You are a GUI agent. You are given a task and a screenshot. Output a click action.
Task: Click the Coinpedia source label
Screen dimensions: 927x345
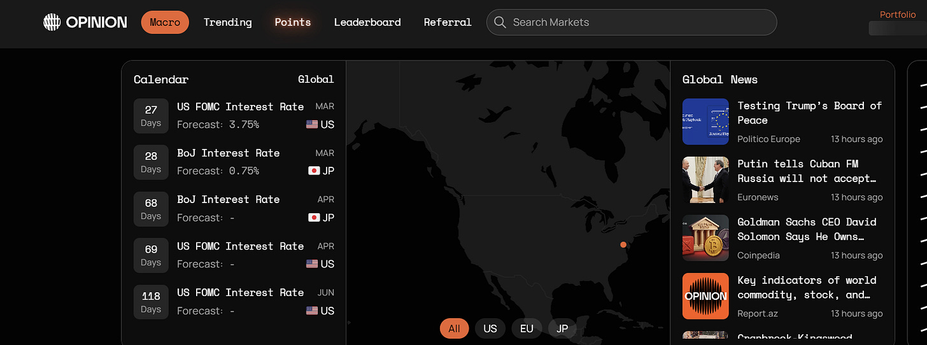[x=758, y=255]
